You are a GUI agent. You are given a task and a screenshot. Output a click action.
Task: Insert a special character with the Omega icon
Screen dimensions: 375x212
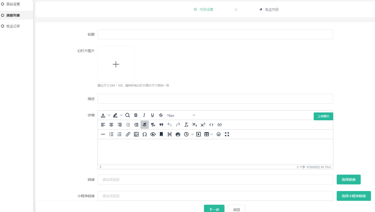145,134
